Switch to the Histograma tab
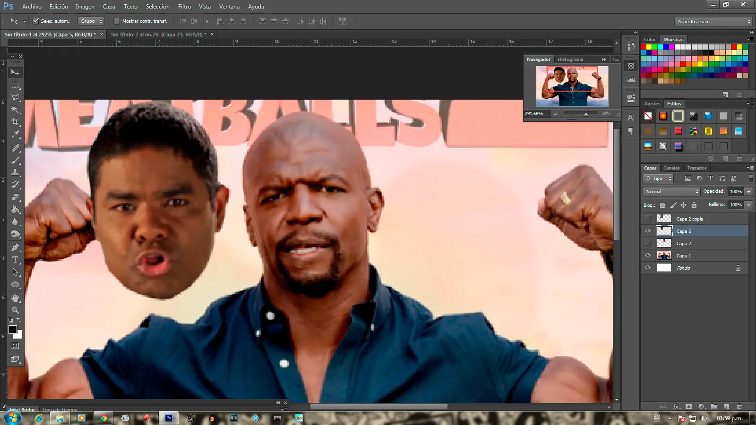The width and height of the screenshot is (756, 425). (x=570, y=59)
